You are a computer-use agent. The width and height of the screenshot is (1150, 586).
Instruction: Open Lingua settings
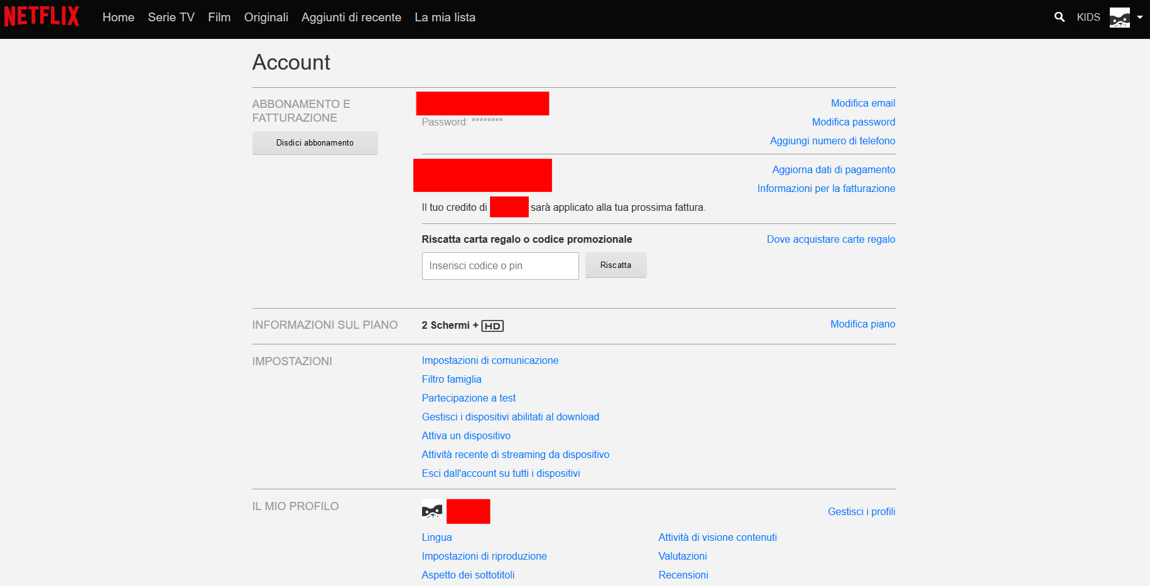point(437,537)
